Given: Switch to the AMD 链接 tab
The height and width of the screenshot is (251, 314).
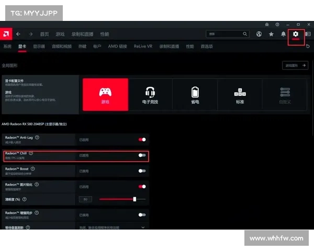Looking at the screenshot, I should click(x=118, y=47).
